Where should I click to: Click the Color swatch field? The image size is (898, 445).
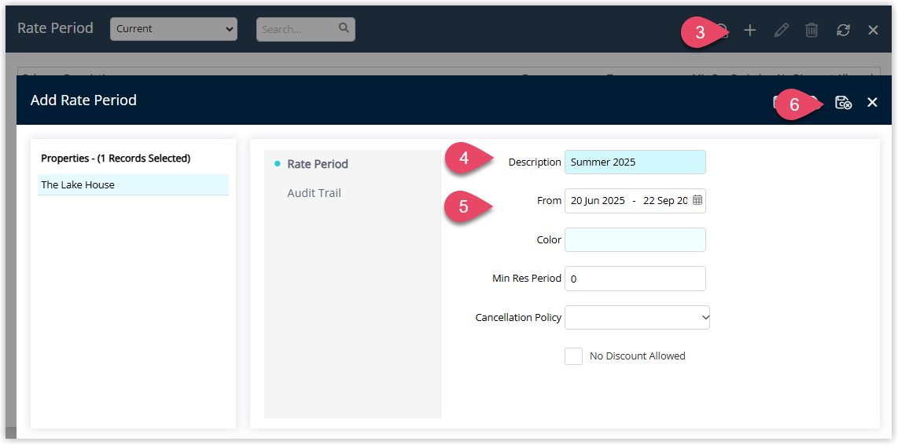coord(635,240)
